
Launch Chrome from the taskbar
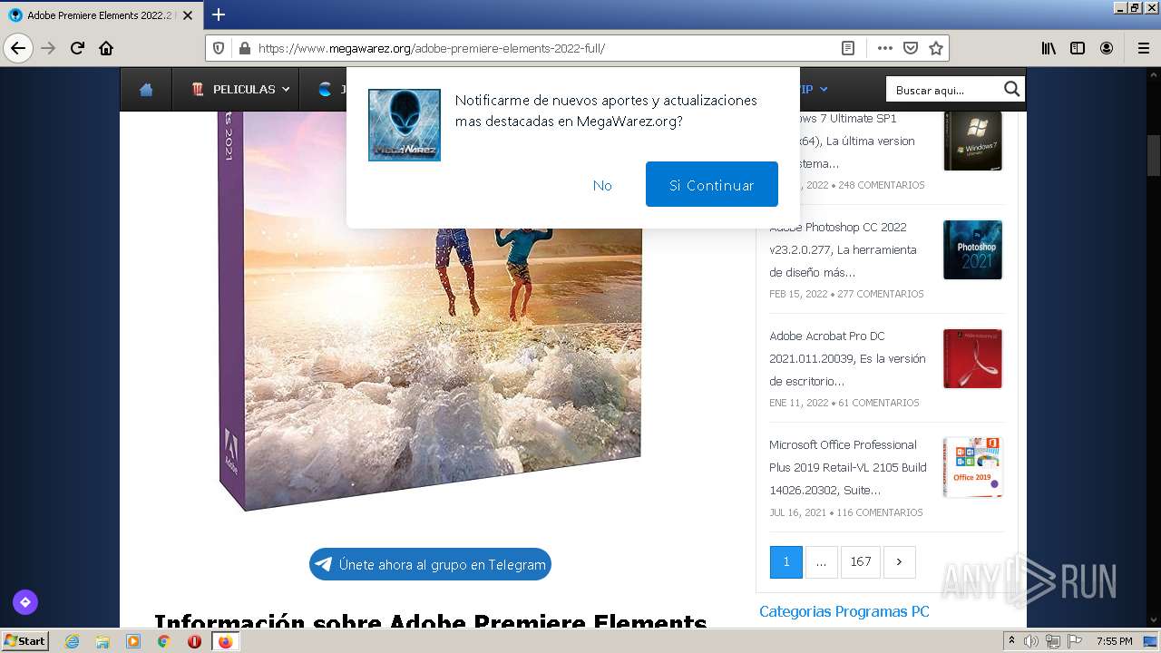[x=164, y=641]
